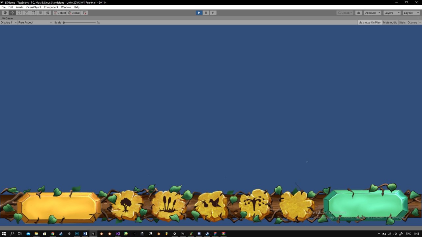Toggle Stats overlay in Game view
The image size is (422, 237).
[402, 22]
